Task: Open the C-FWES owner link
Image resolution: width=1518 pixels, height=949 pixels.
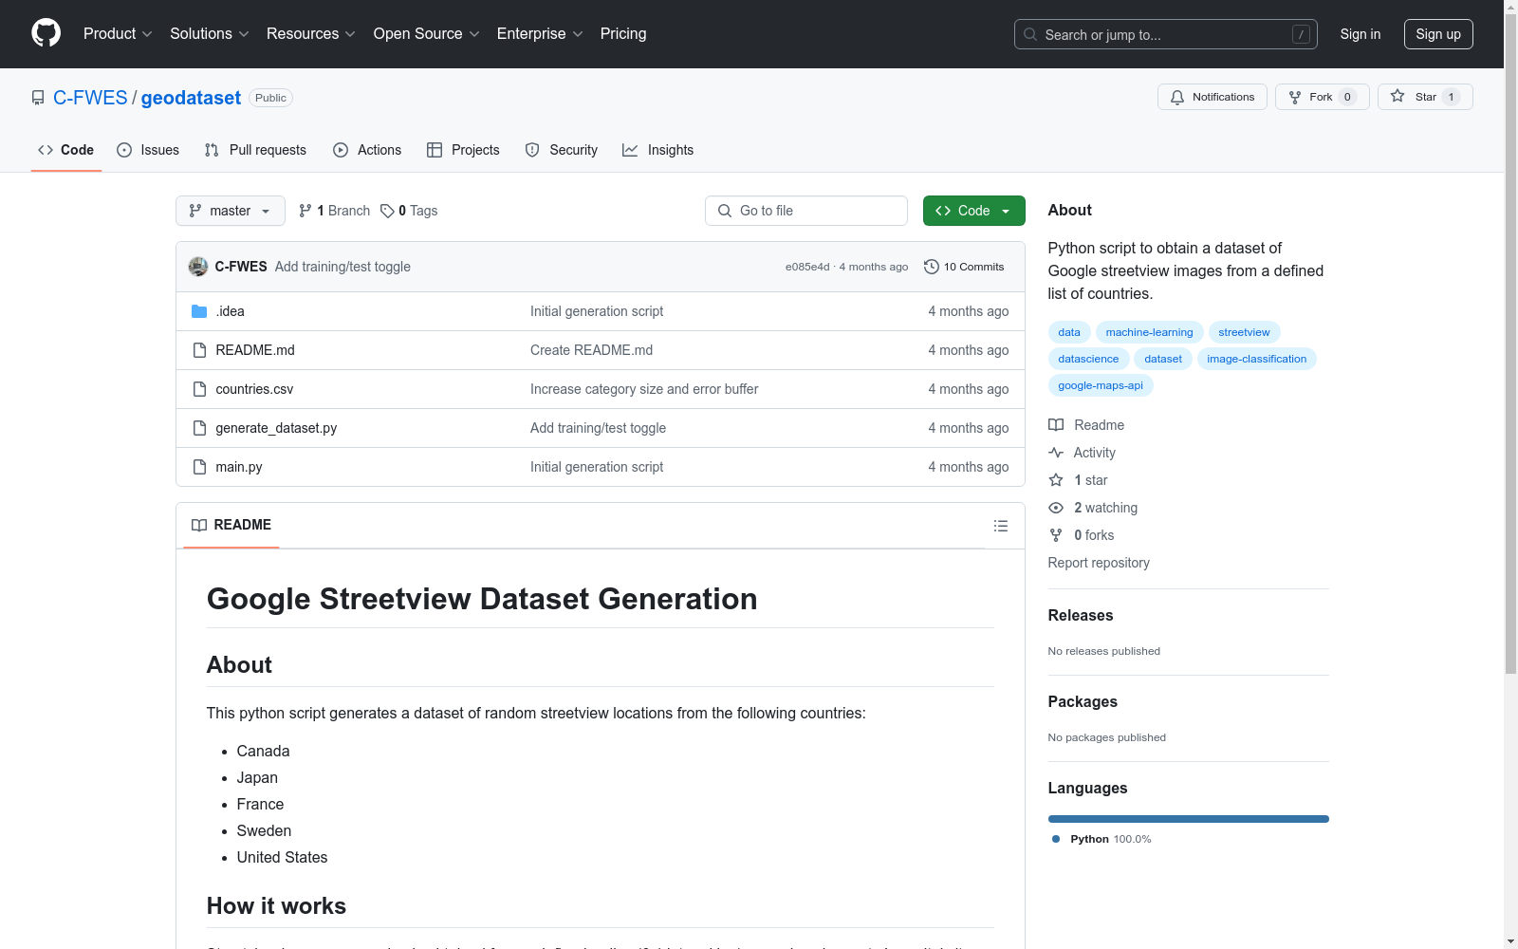Action: coord(90,98)
